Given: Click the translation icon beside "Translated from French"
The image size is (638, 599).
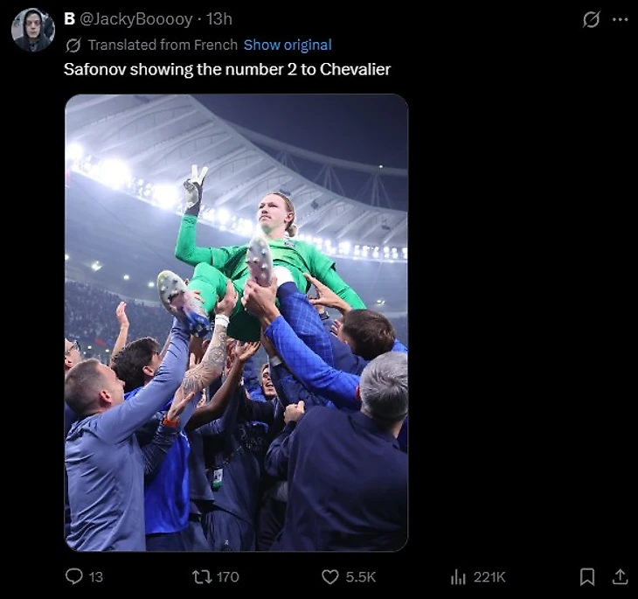Looking at the screenshot, I should [73, 45].
